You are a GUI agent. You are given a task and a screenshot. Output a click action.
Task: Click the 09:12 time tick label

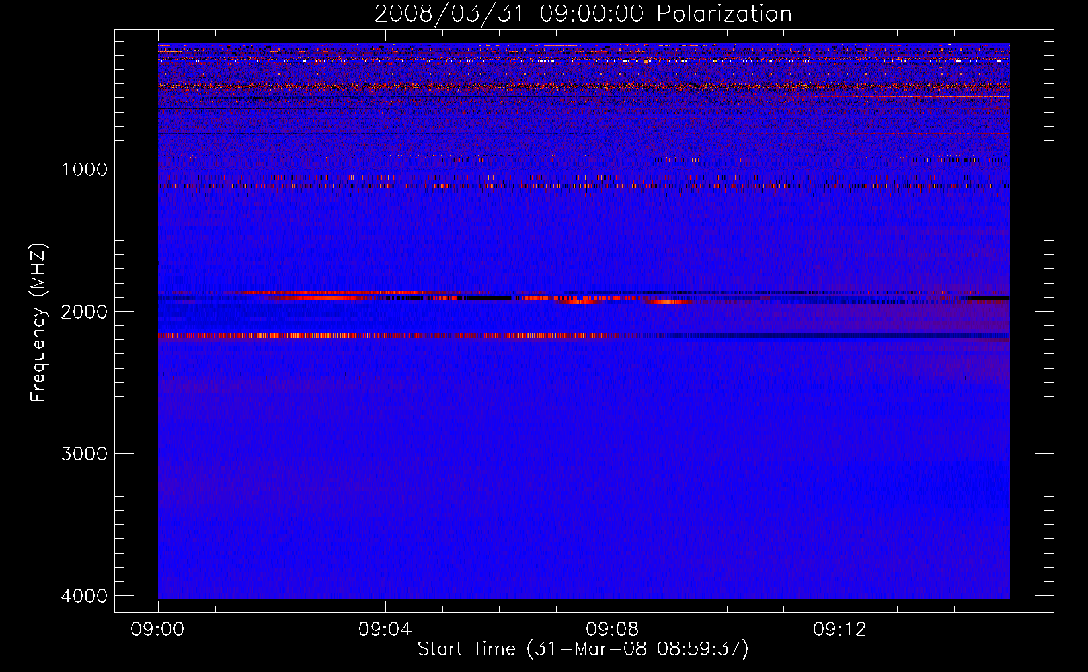point(840,630)
